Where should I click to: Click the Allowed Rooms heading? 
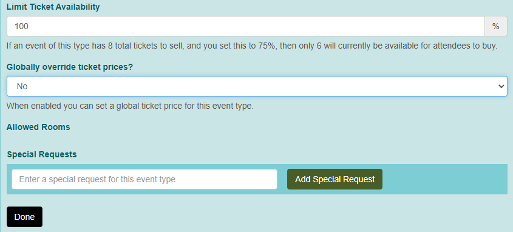[x=38, y=127]
